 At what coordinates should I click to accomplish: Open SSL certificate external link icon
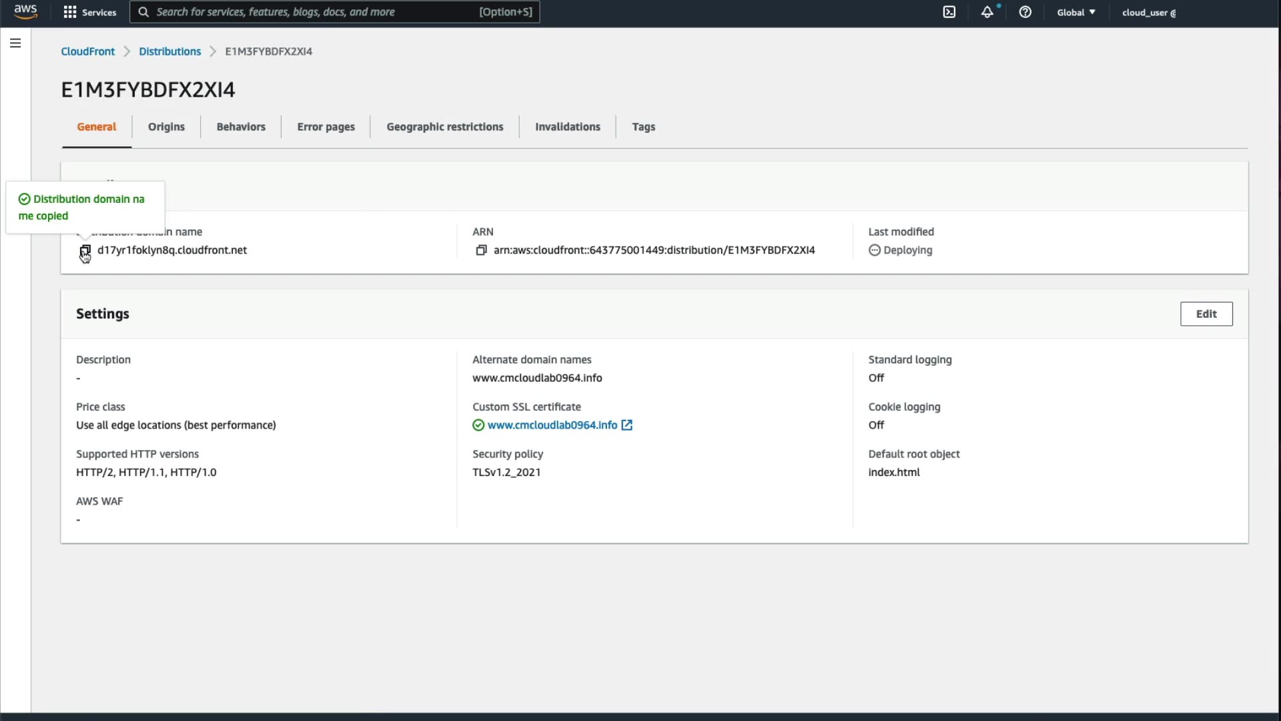(626, 425)
